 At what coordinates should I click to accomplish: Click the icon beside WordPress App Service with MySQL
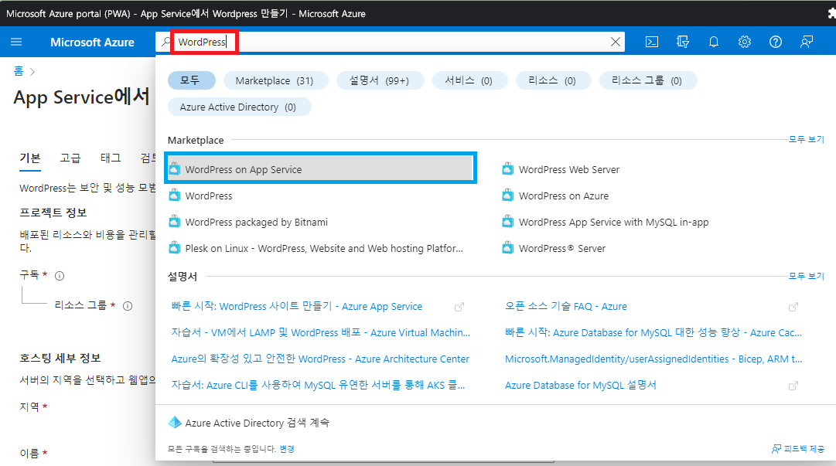507,222
